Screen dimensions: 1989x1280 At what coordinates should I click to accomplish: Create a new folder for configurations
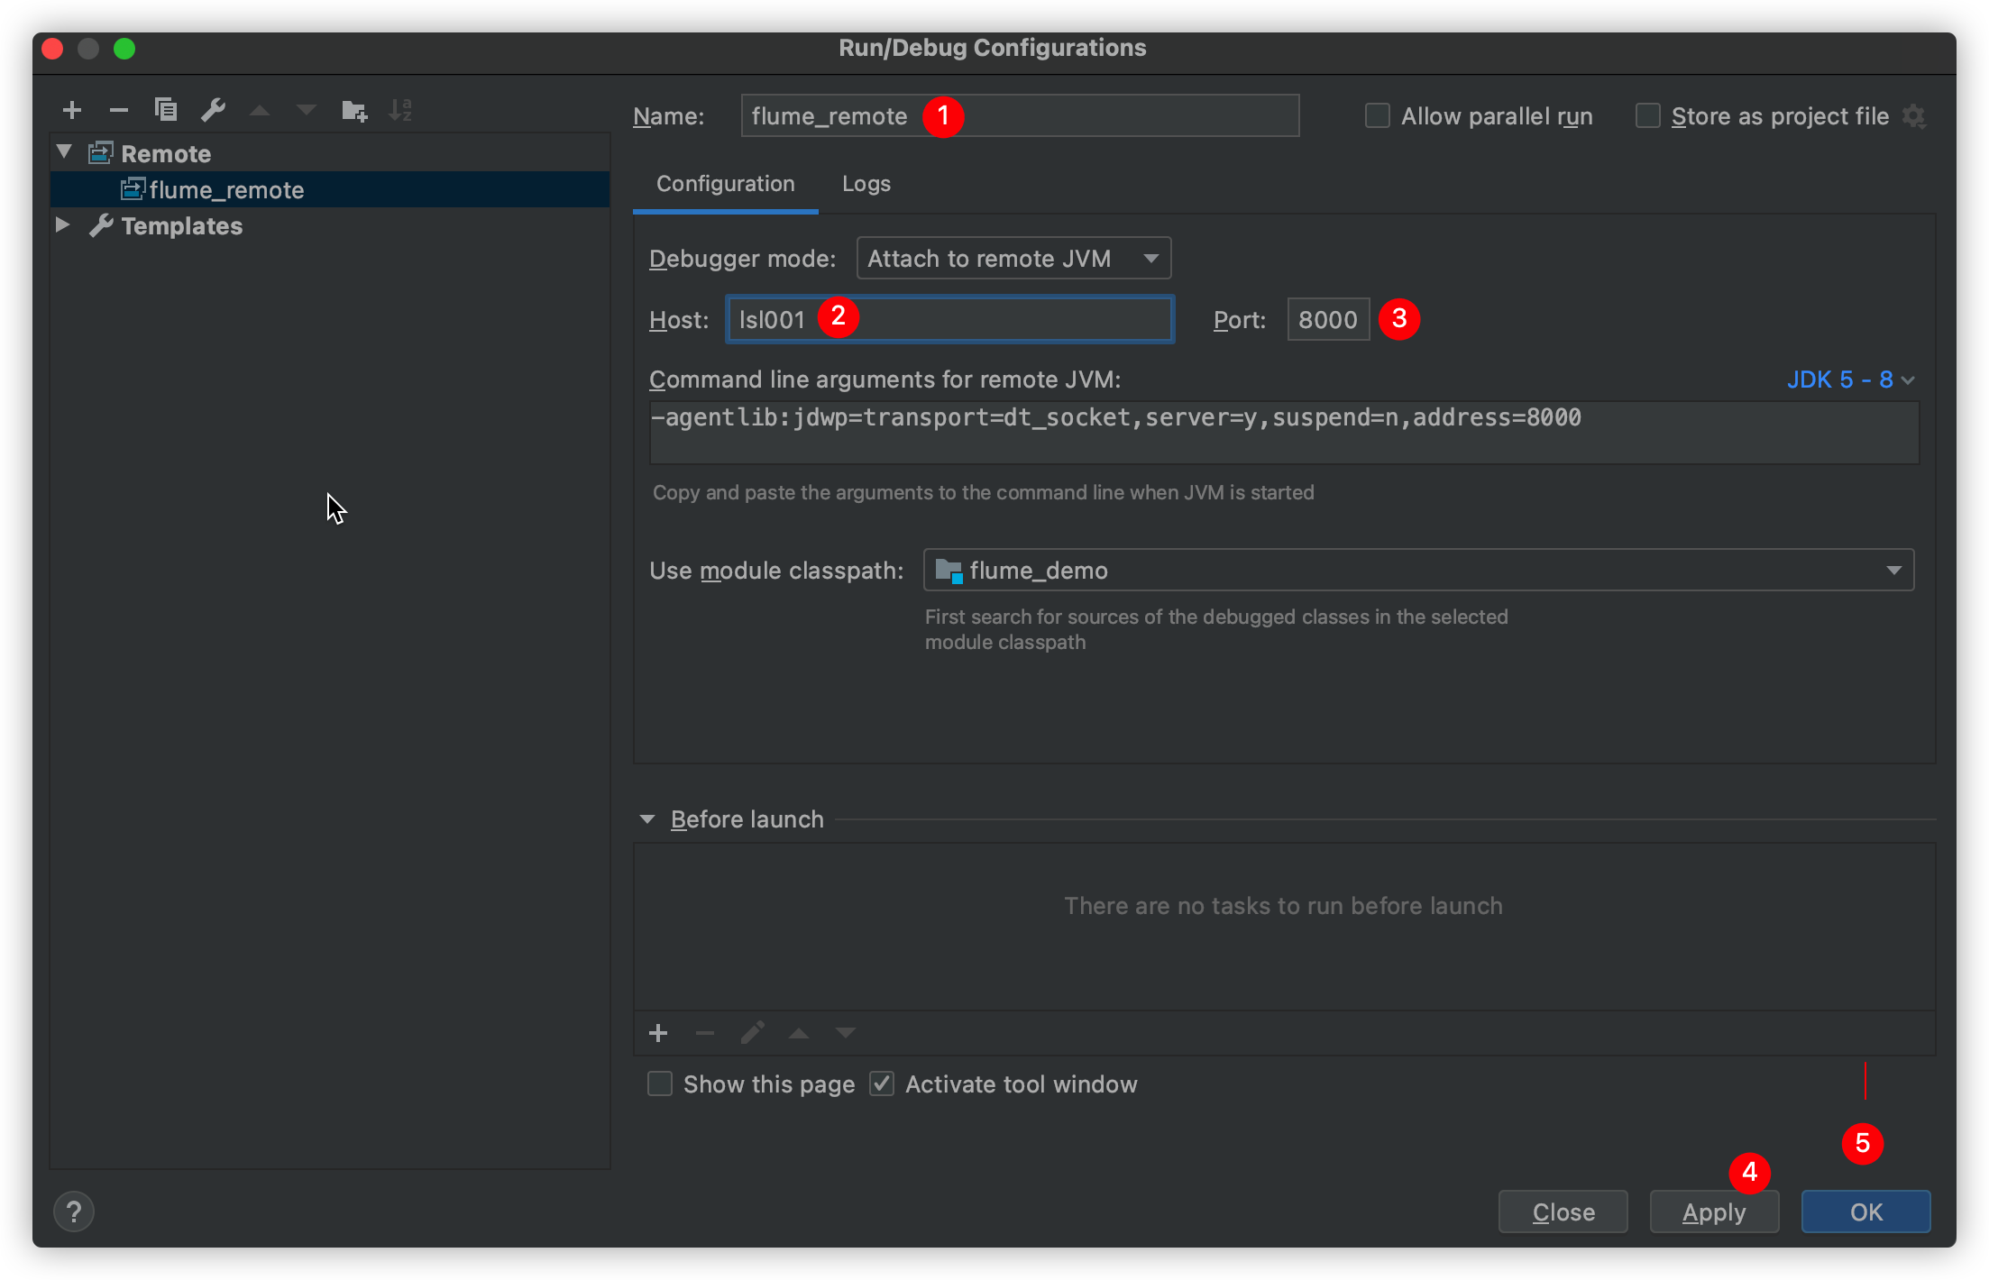point(354,110)
